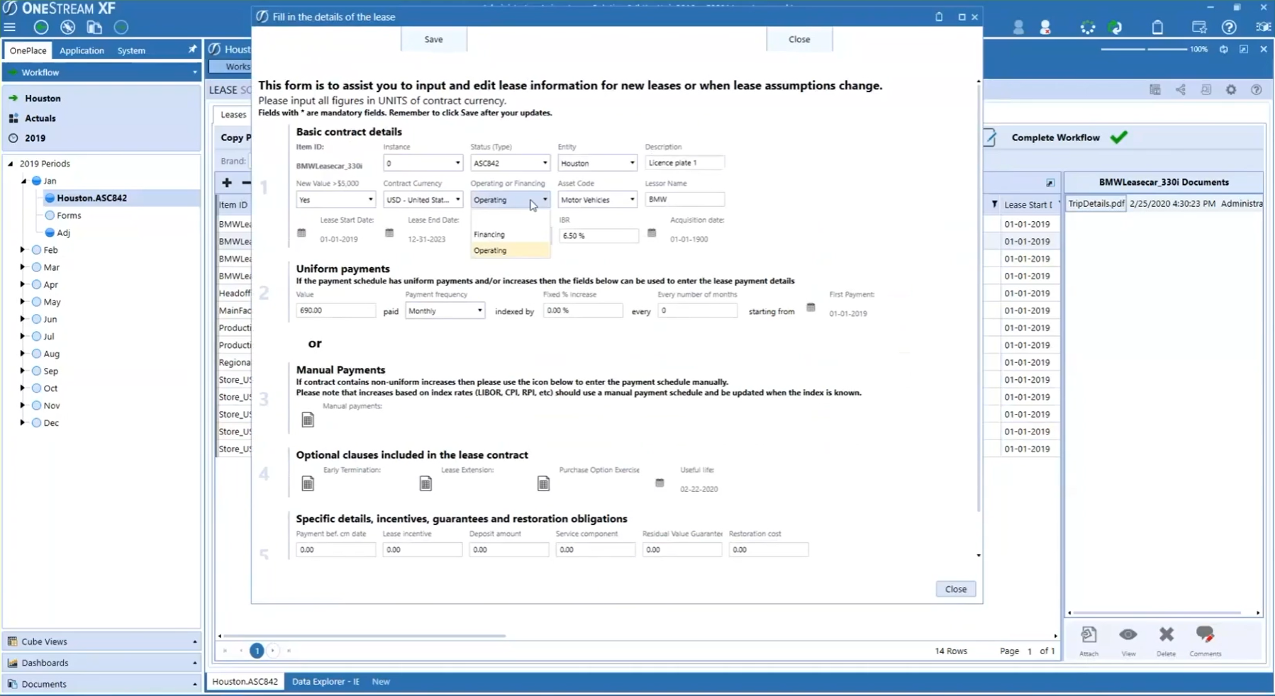Click the View document eye icon
Screen dimensions: 1275x696
pyautogui.click(x=1128, y=634)
